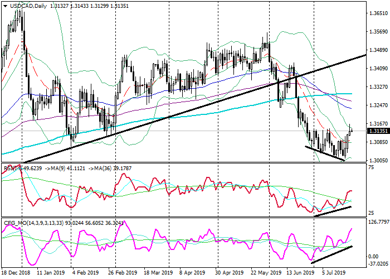Click the 1.36510 price level on axis
The image size is (390, 279).
coord(378,13)
